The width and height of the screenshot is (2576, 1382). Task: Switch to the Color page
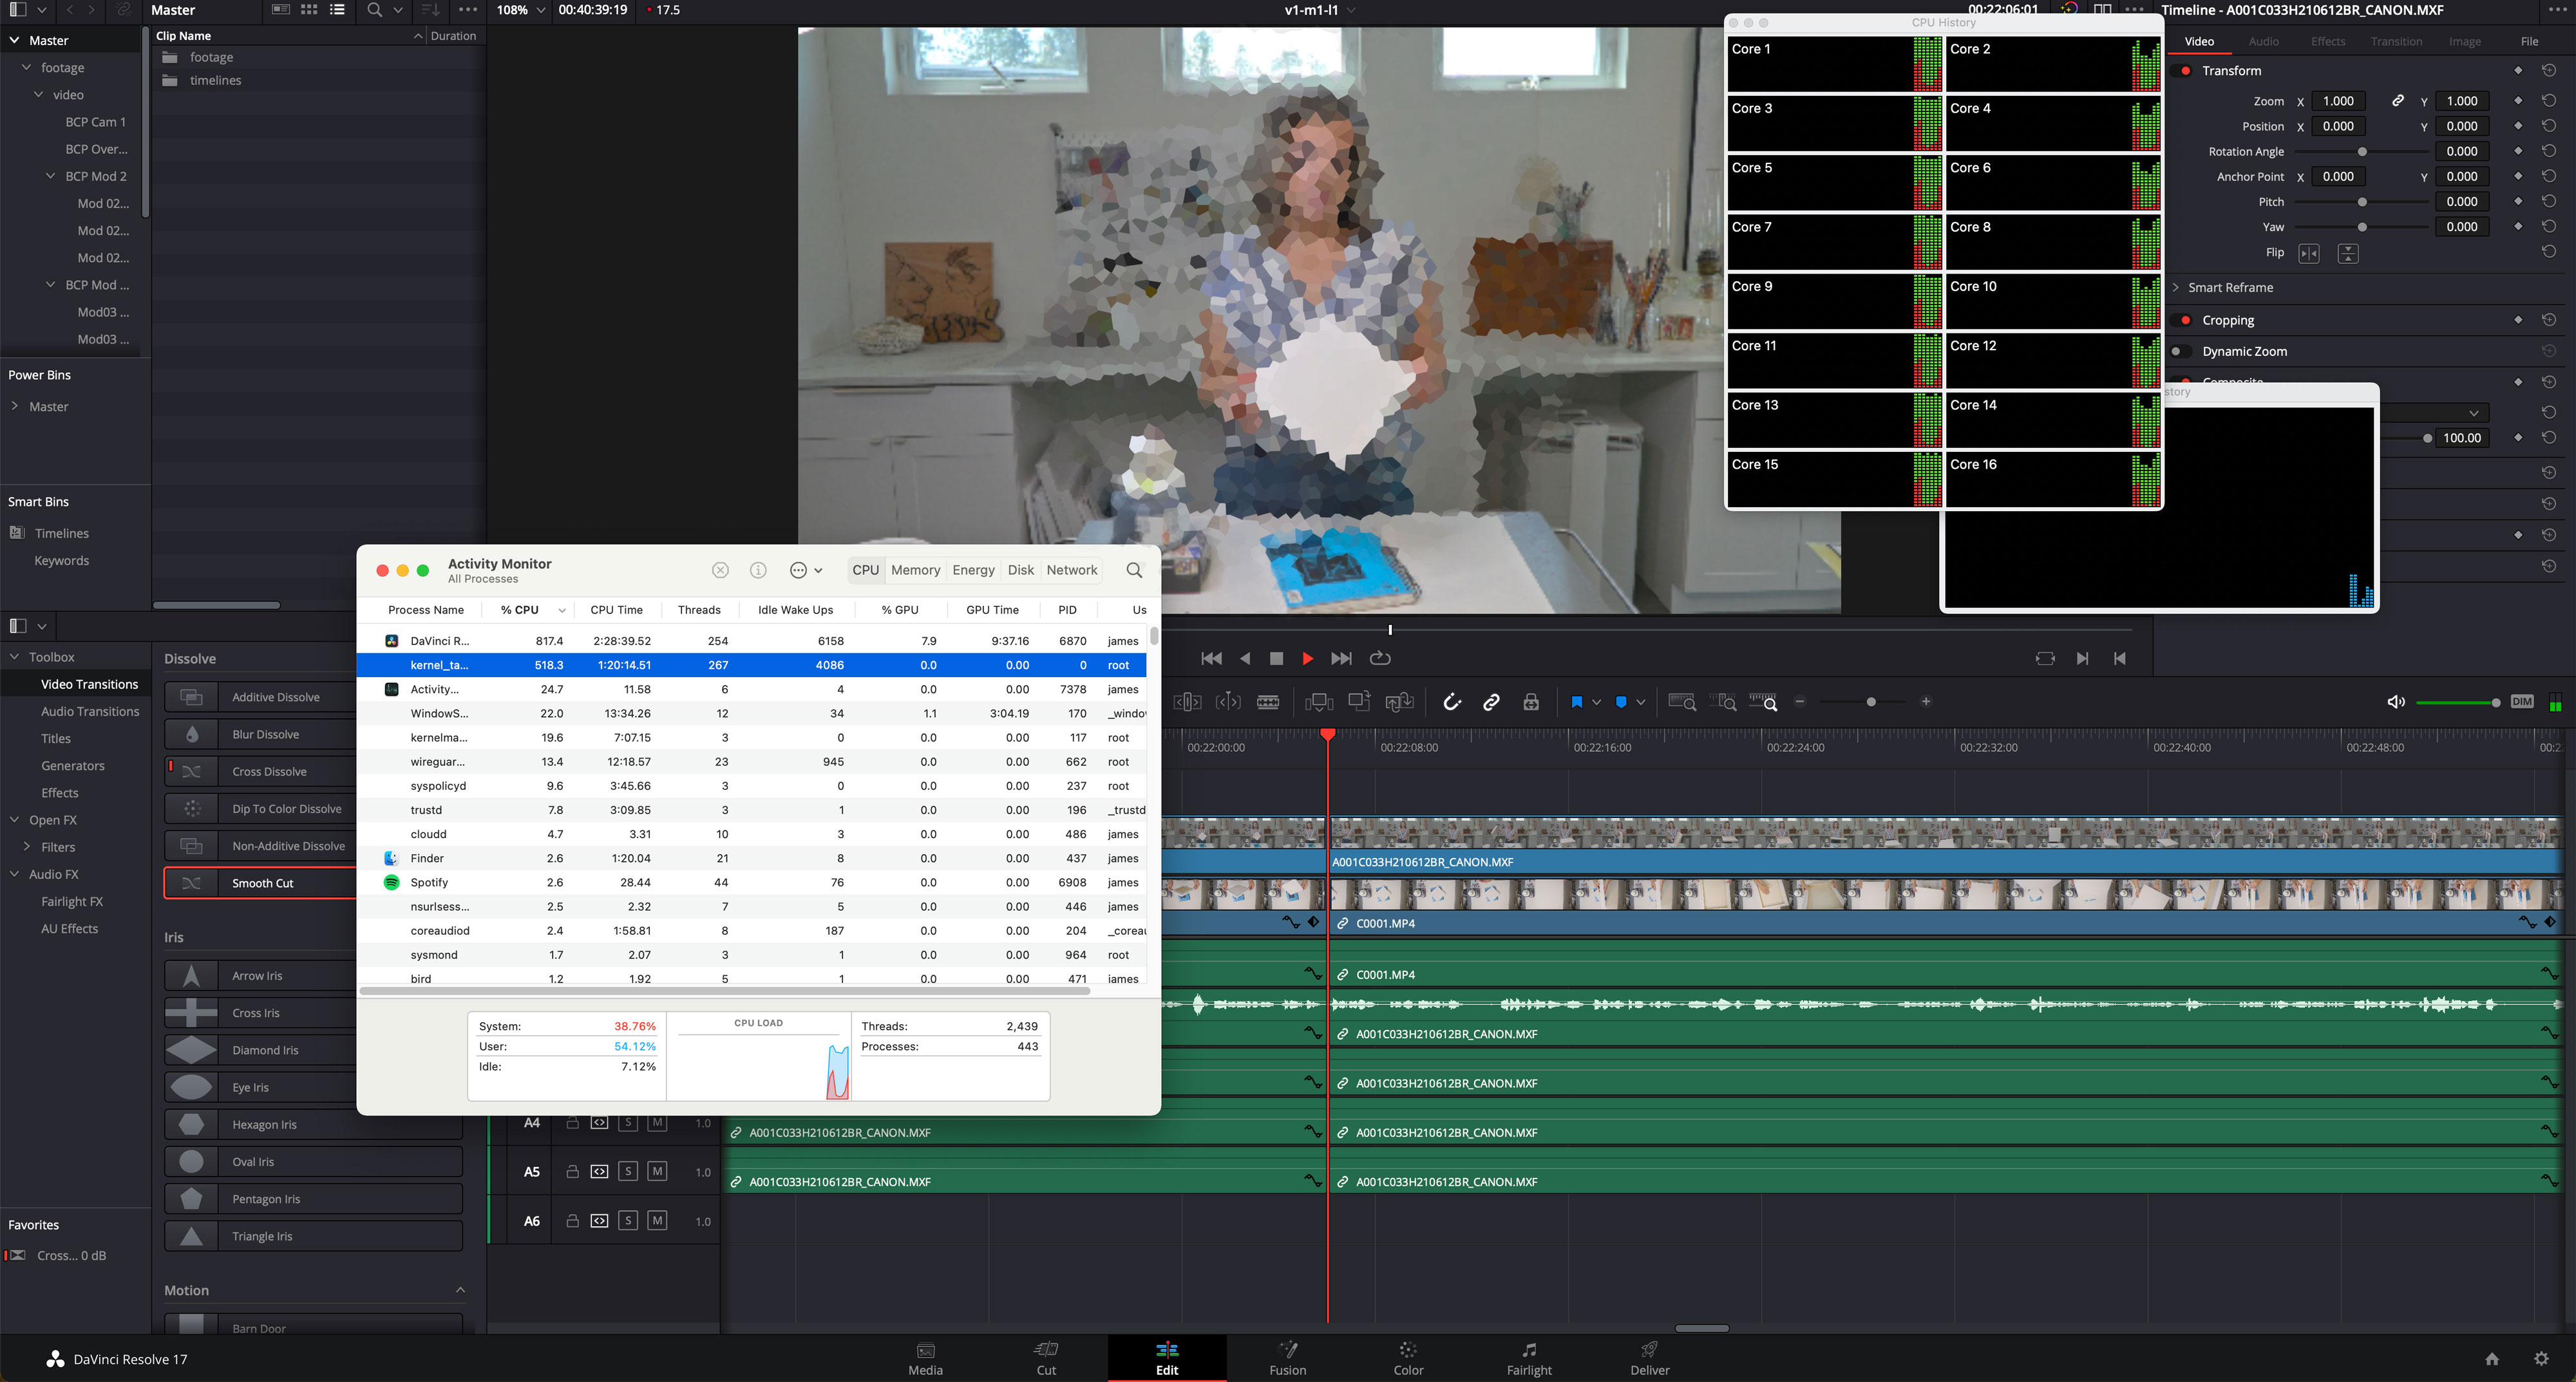tap(1408, 1358)
